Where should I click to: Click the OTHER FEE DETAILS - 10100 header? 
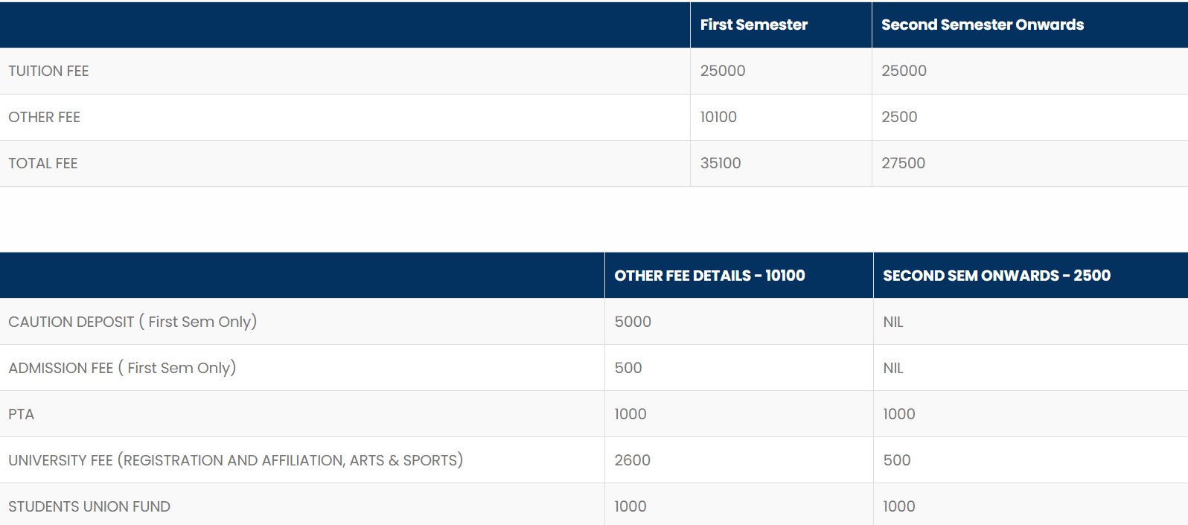(709, 276)
